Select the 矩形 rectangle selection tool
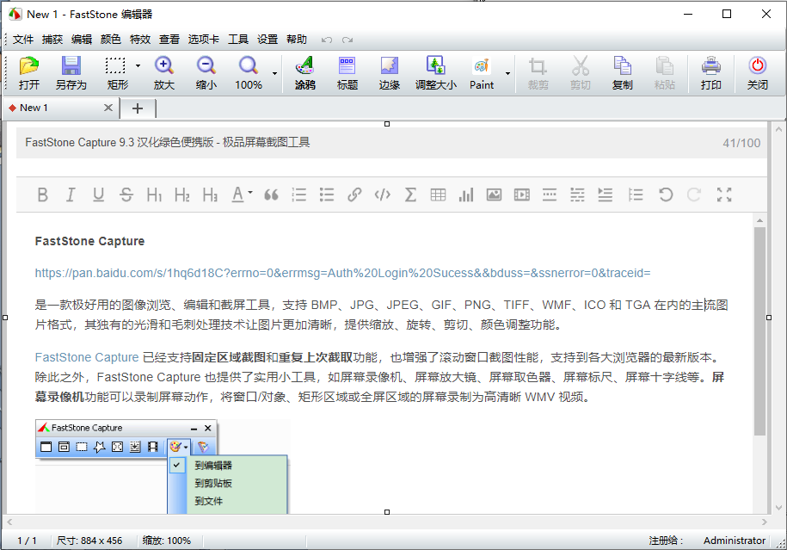Image resolution: width=787 pixels, height=550 pixels. (x=115, y=73)
